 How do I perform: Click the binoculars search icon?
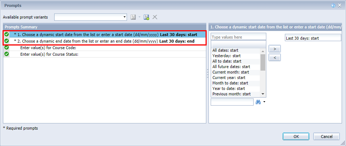coord(258,102)
